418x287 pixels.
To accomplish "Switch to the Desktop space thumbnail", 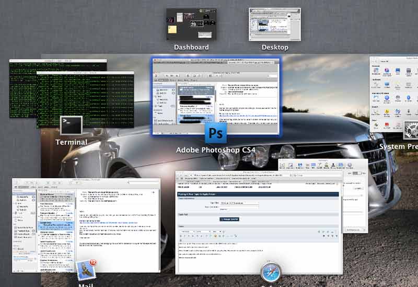I will 275,24.
